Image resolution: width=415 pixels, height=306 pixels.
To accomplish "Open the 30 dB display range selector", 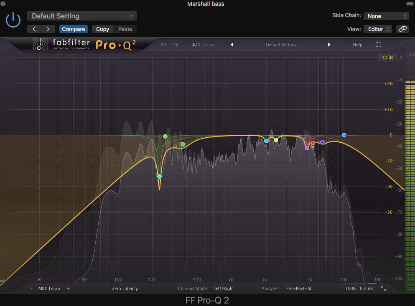I will 387,57.
